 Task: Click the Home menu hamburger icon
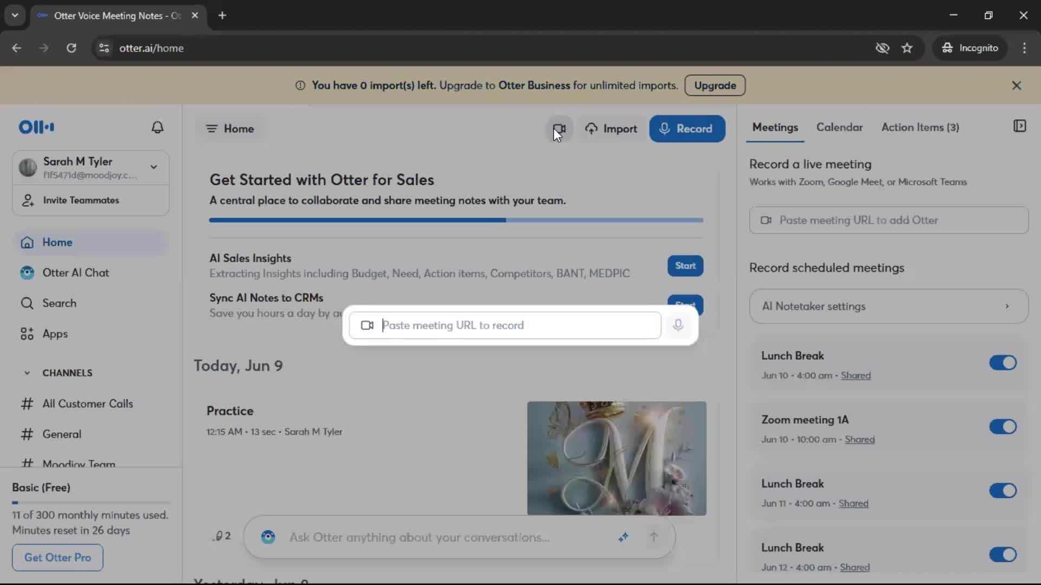click(x=211, y=129)
